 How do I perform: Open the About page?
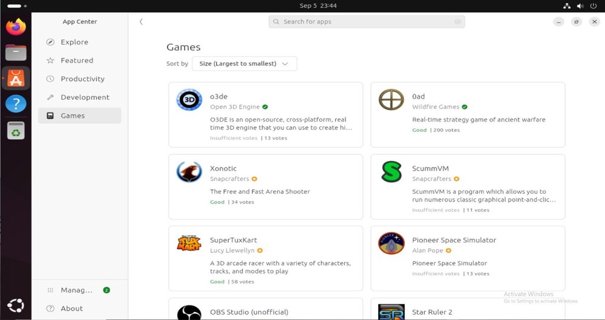[x=71, y=309]
